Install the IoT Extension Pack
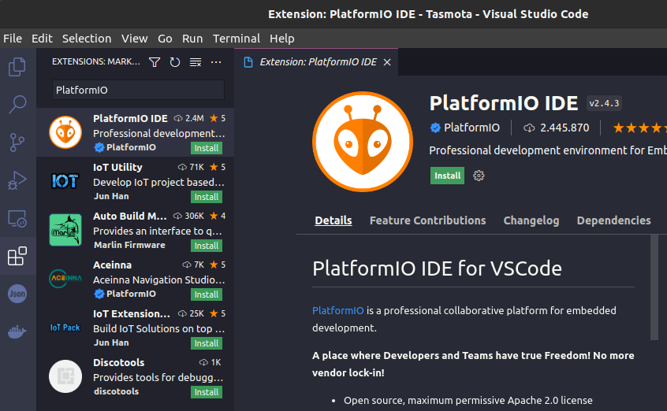Viewport: 667px width, 411px height. coord(207,343)
